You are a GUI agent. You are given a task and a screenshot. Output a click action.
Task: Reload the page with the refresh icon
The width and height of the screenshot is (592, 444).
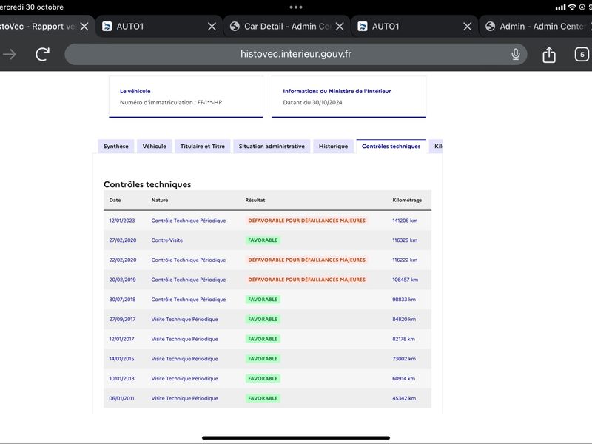42,54
